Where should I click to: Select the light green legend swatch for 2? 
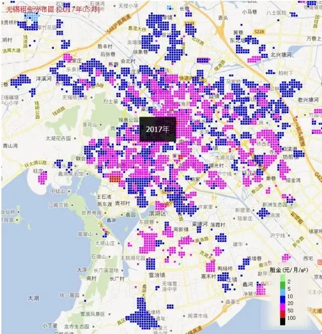(283, 278)
